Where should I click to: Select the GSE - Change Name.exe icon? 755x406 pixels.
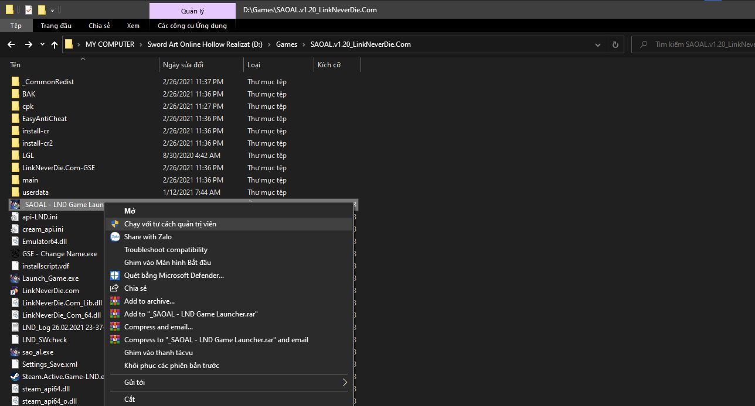click(x=15, y=254)
